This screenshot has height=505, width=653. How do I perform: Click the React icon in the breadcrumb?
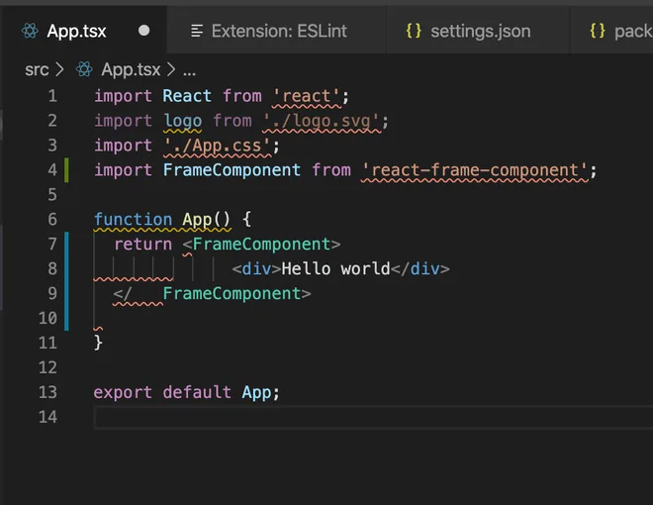click(84, 69)
